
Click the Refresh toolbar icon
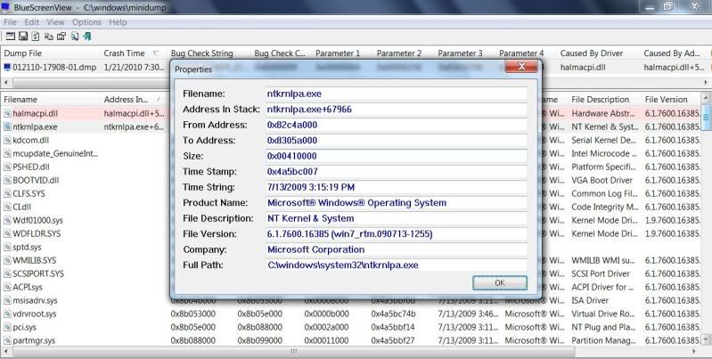36,37
